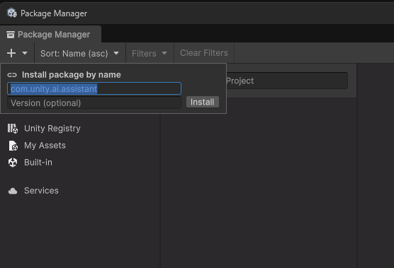Open Built-in packages list

click(38, 163)
